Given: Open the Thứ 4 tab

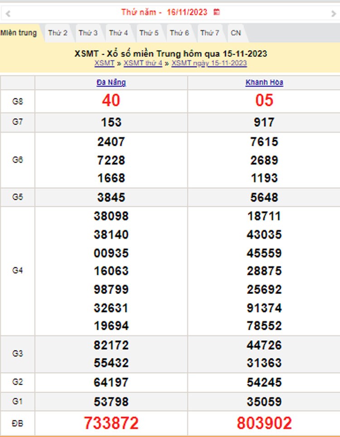Looking at the screenshot, I should tap(118, 33).
